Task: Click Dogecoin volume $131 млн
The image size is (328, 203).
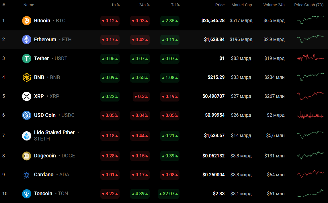Action: pos(274,156)
